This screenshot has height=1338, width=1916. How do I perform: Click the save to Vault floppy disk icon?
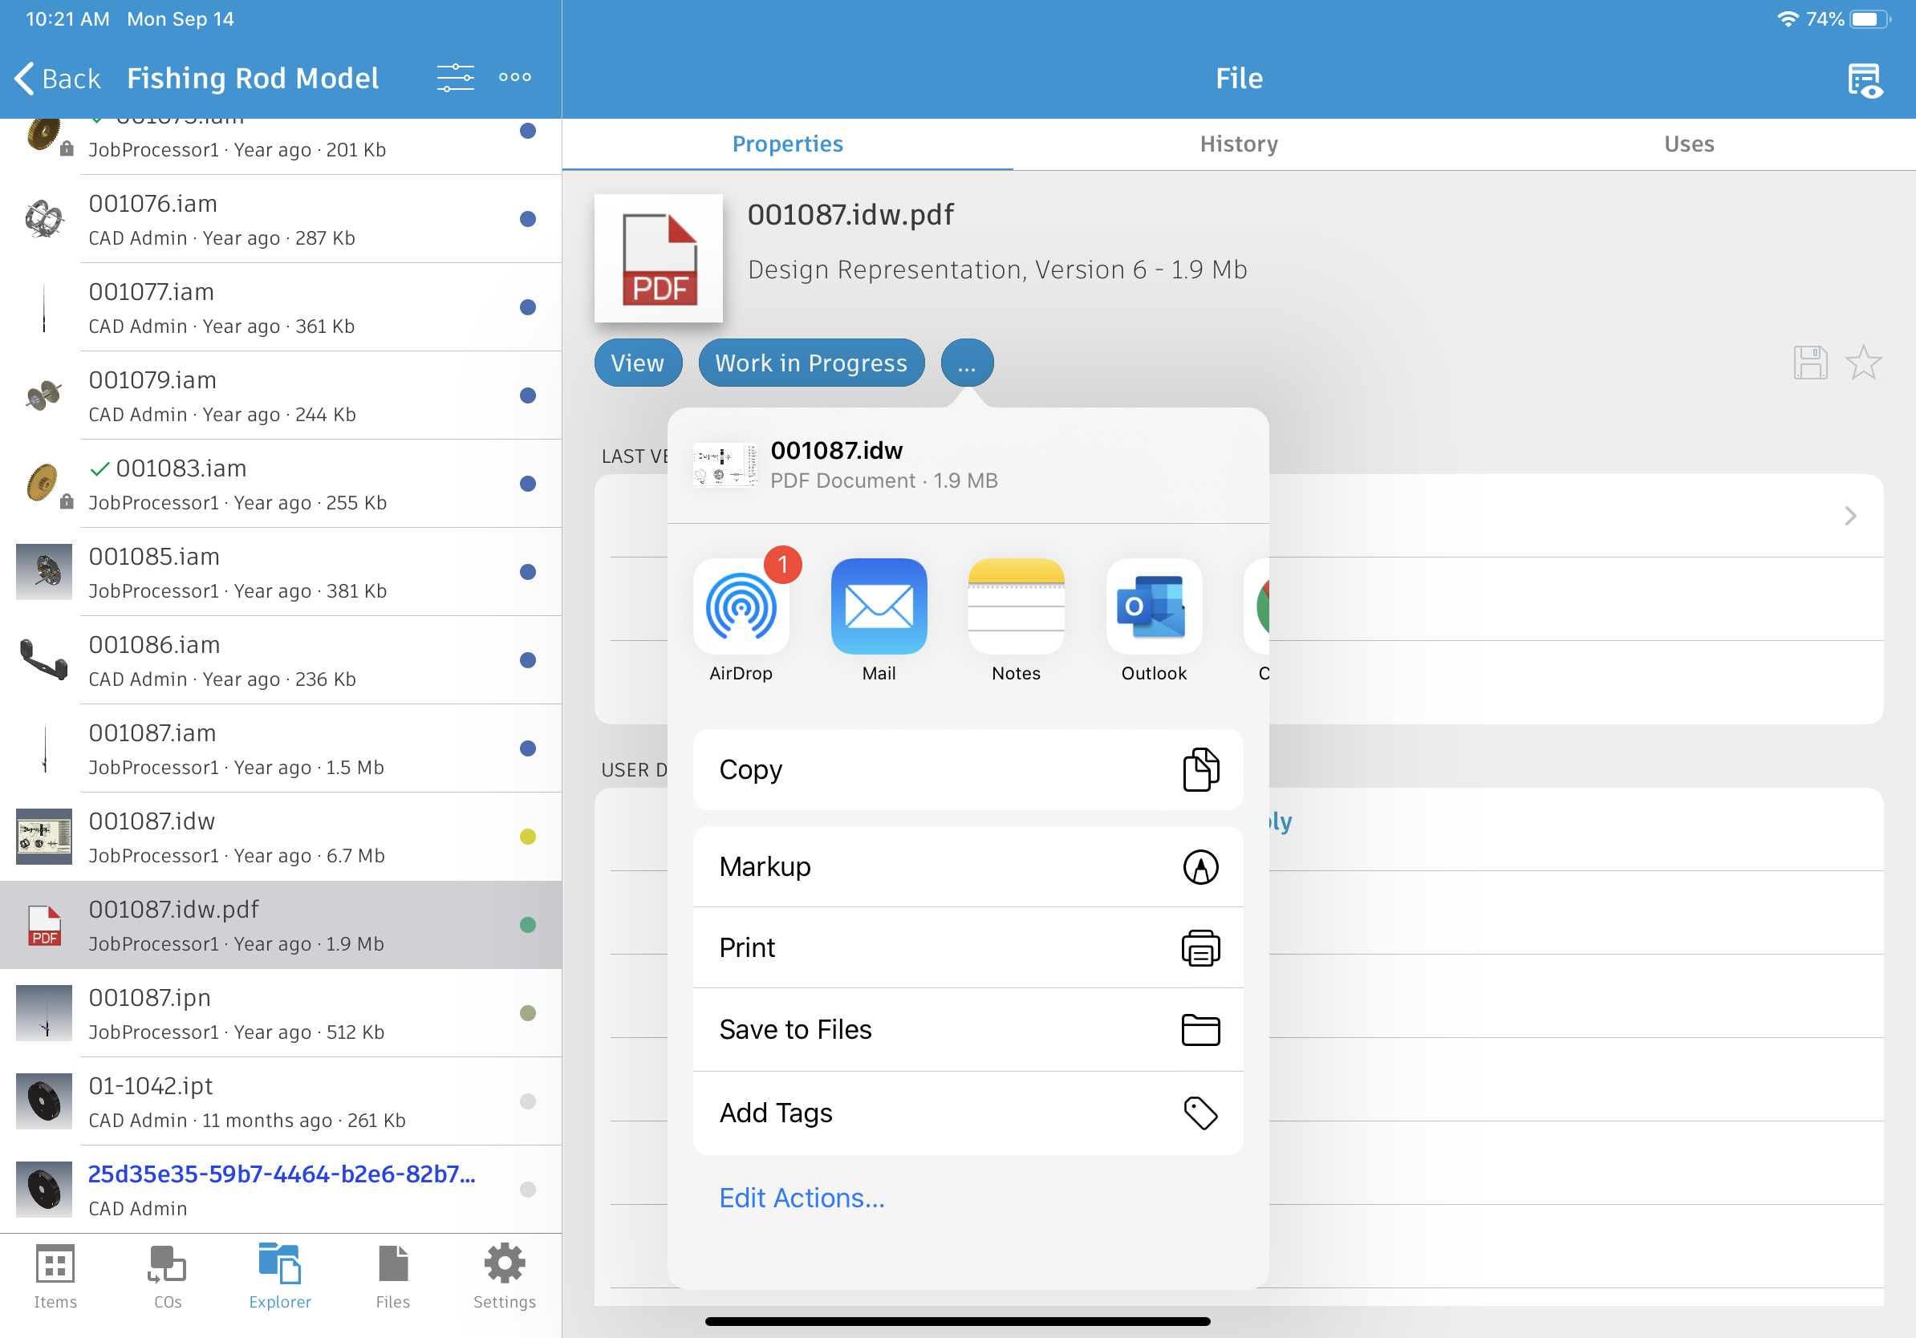pyautogui.click(x=1810, y=362)
